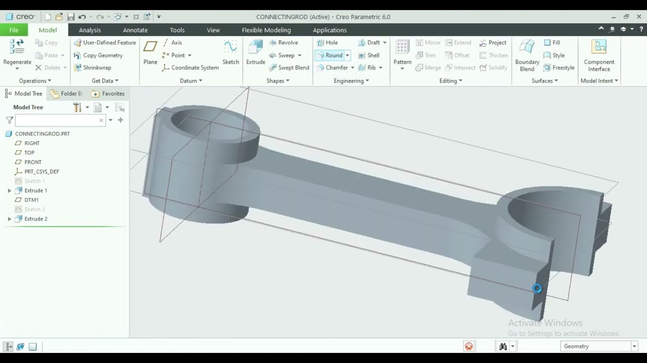The image size is (647, 363).
Task: Create a datum Plane
Action: click(x=150, y=52)
